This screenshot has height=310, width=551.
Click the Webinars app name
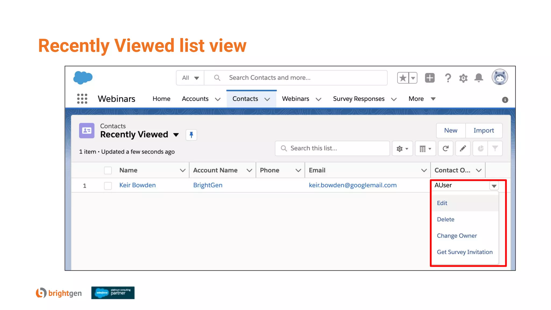click(x=116, y=99)
